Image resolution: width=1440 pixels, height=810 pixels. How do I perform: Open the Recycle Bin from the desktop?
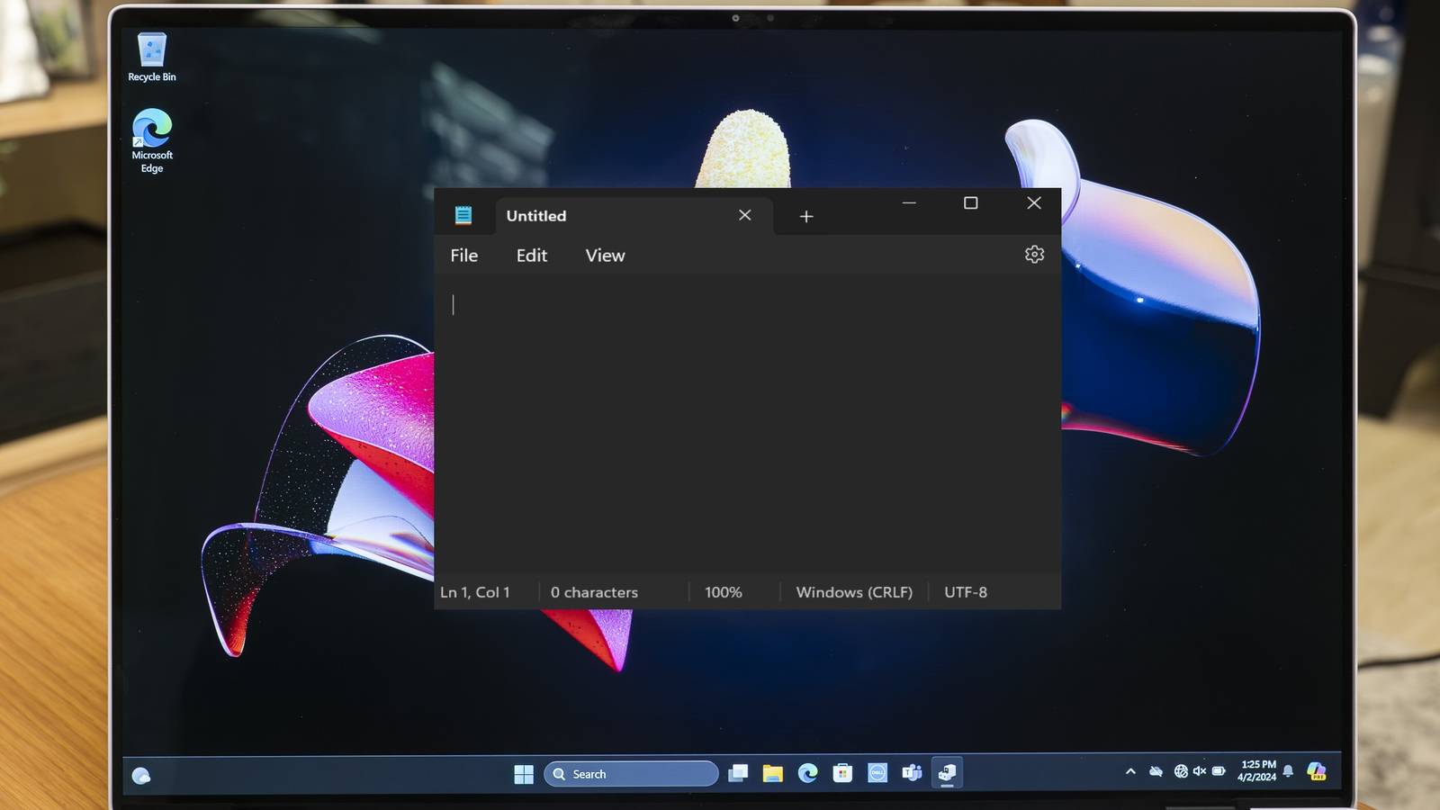[x=151, y=49]
